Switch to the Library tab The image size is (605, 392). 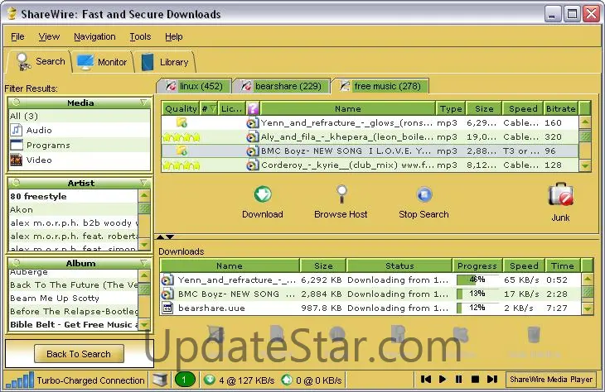coord(165,61)
